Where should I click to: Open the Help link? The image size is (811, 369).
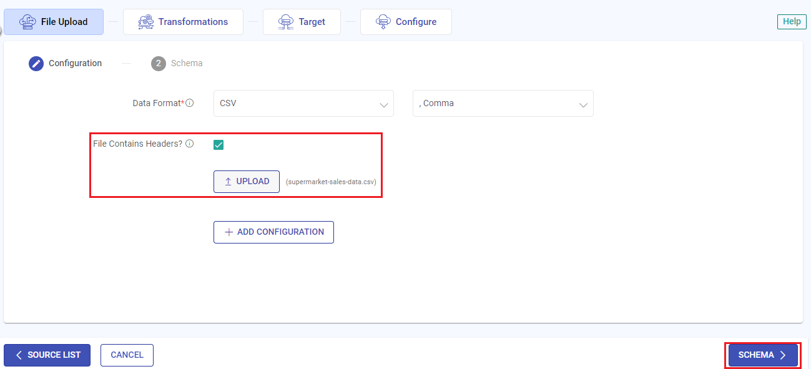tap(791, 21)
